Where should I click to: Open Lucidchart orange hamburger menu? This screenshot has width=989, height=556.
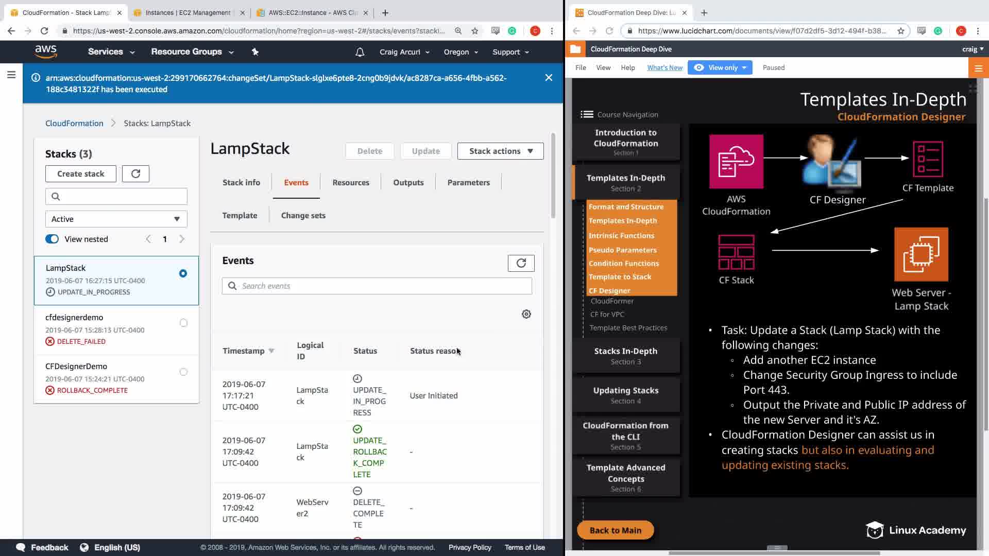click(x=978, y=68)
